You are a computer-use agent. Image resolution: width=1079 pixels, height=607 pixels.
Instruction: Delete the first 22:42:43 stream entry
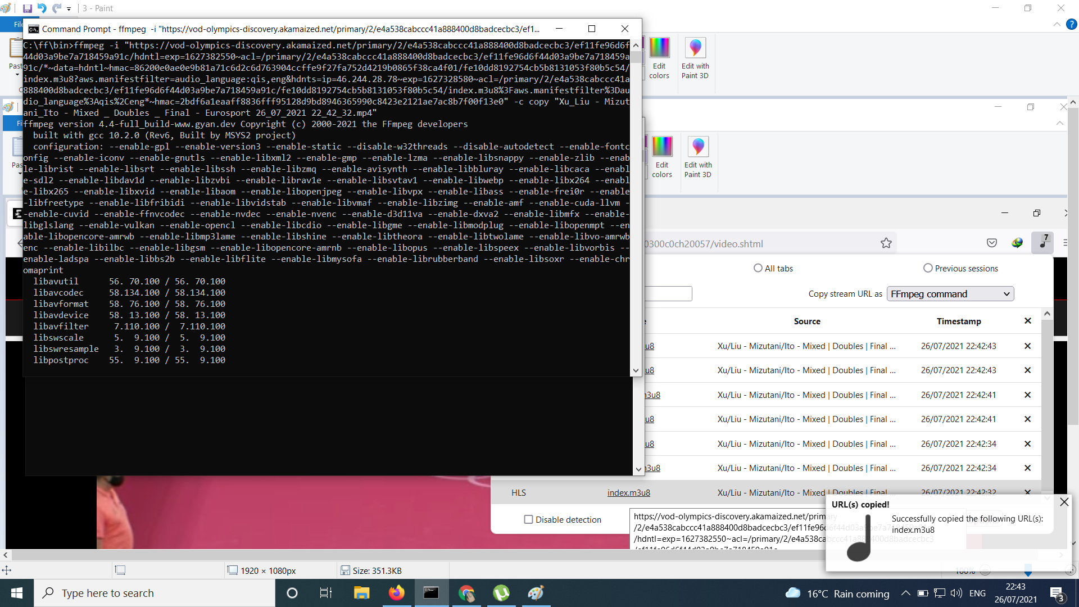click(x=1028, y=346)
